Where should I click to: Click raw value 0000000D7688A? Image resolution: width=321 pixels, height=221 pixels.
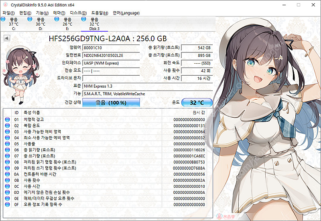point(189,168)
